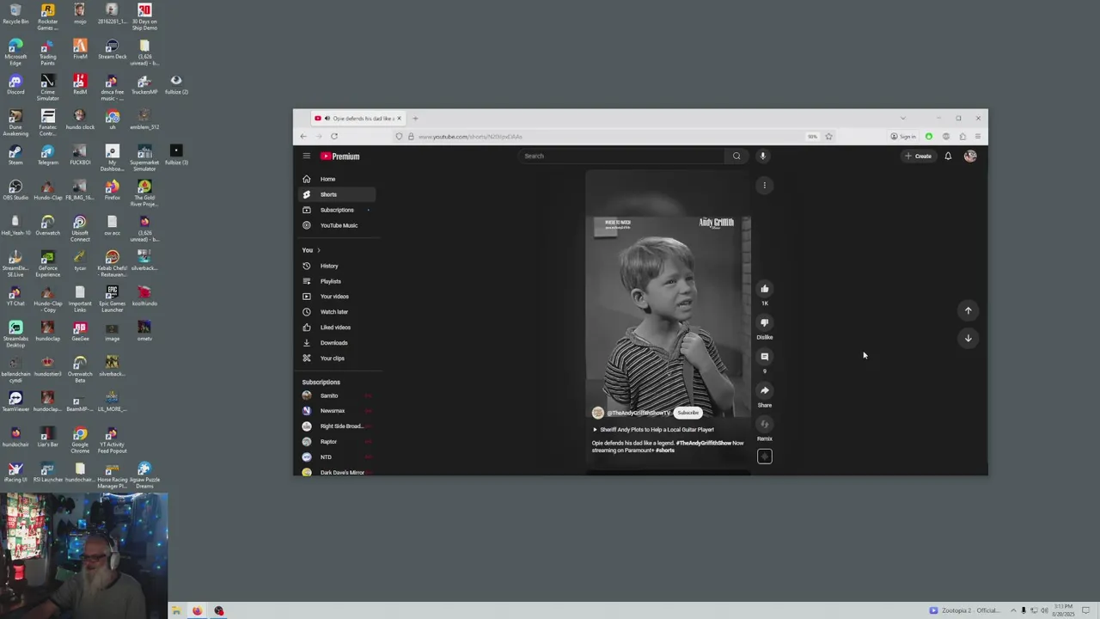Open Google Chrome desktop shortcut

tap(80, 439)
